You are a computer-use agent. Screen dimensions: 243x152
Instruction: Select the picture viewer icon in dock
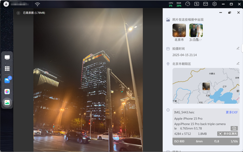pyautogui.click(x=7, y=103)
